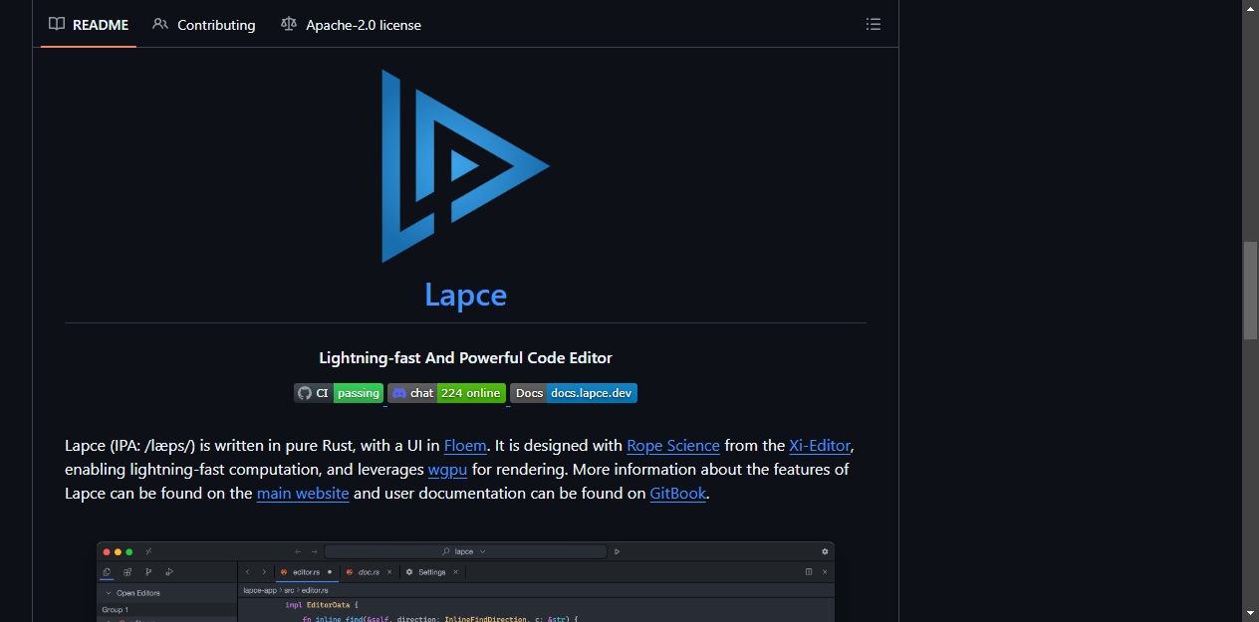The image size is (1259, 622).
Task: Open the wgpu link
Action: click(447, 469)
